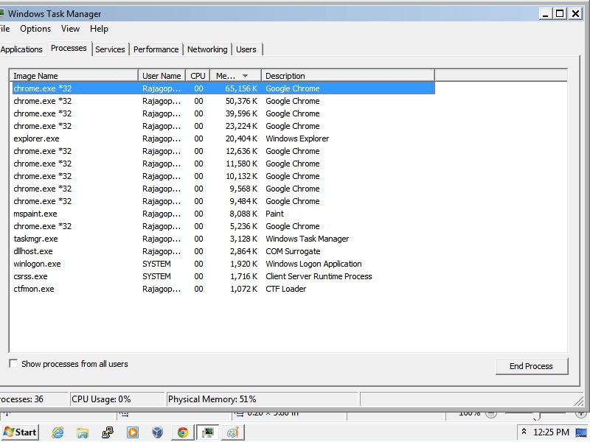
Task: Select the chrome.exe row using 39,596 K
Action: click(223, 113)
